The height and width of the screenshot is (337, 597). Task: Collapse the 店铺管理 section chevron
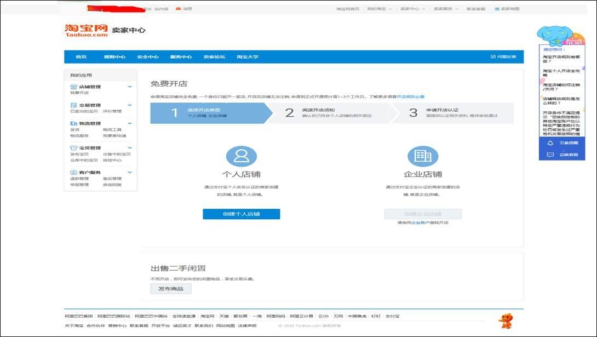coord(130,87)
